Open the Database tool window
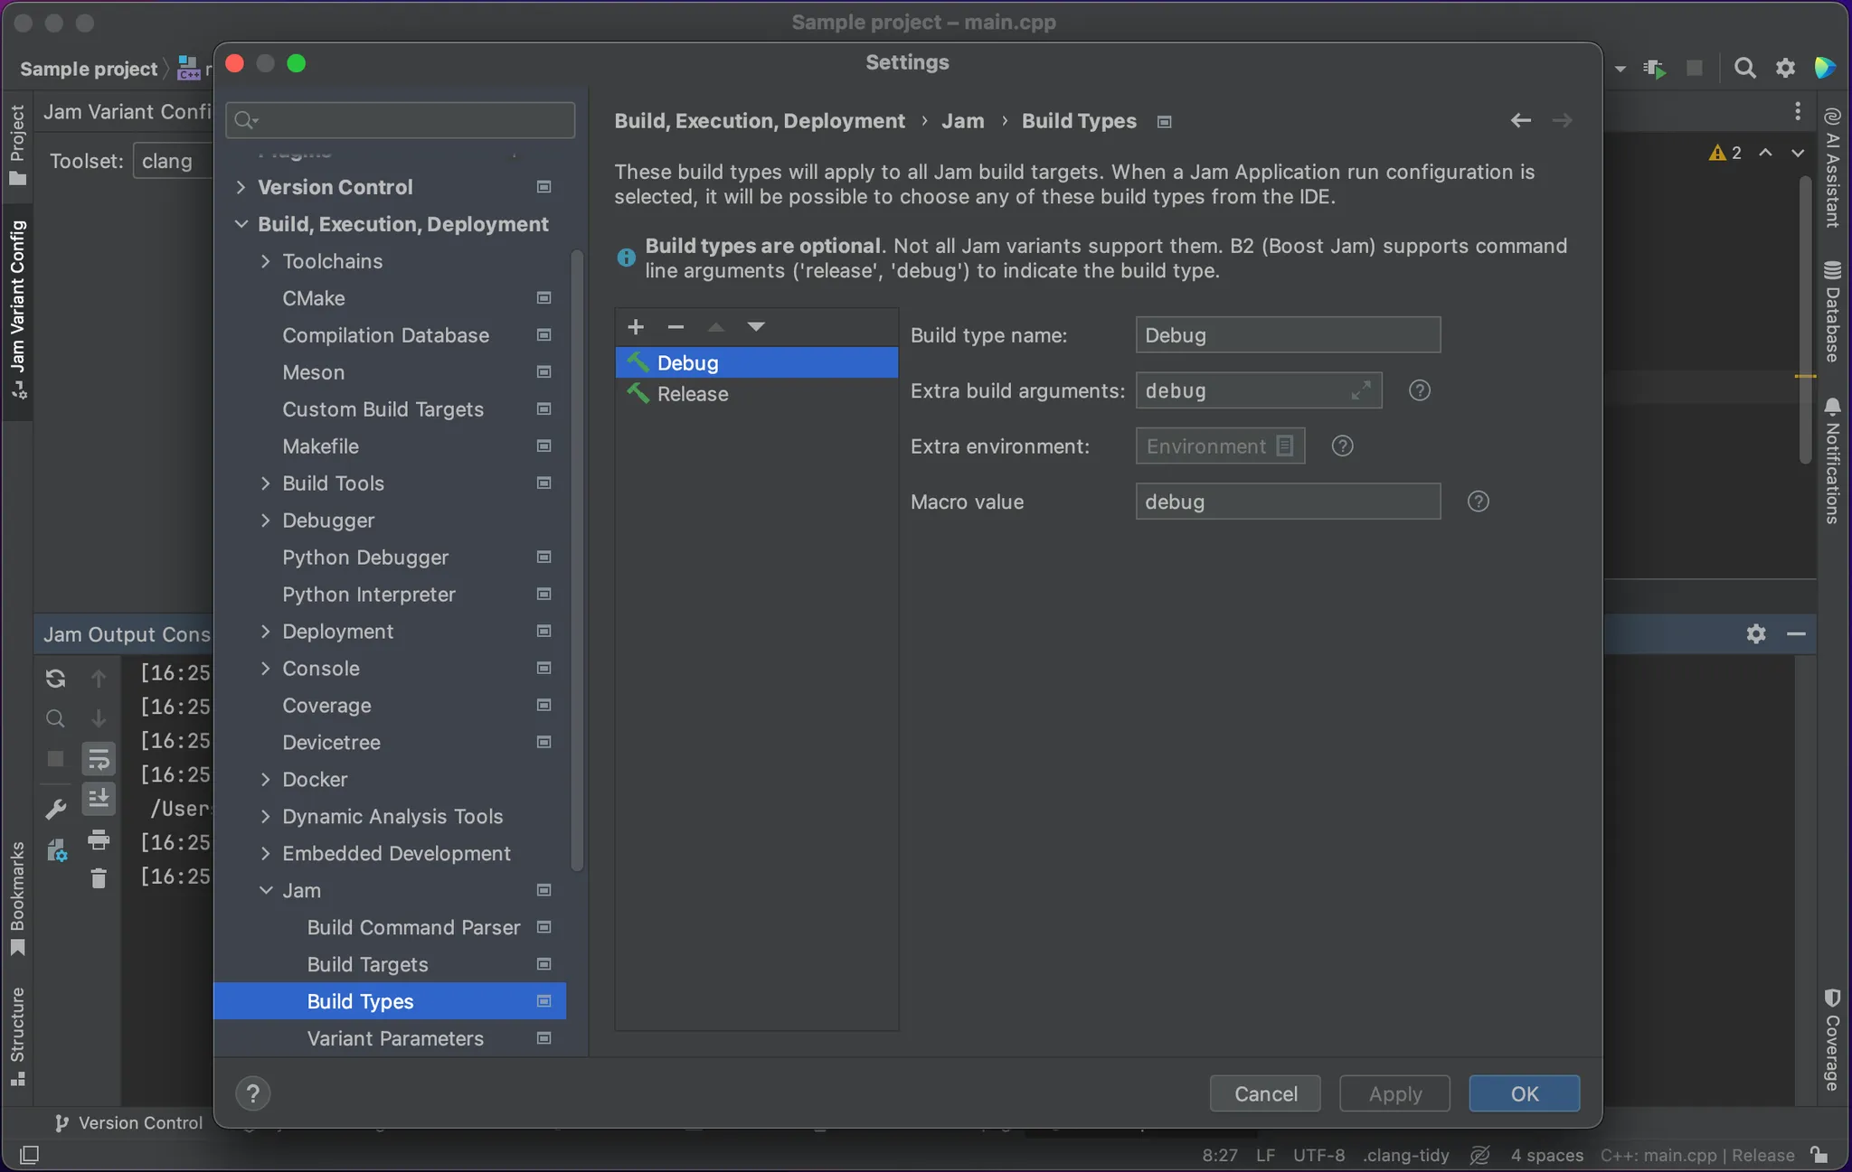1852x1172 pixels. (x=1833, y=312)
